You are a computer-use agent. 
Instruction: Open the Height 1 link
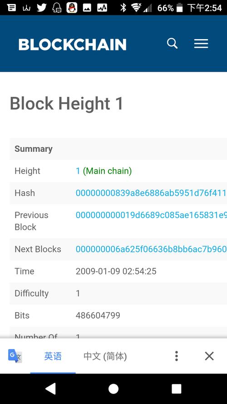point(78,171)
